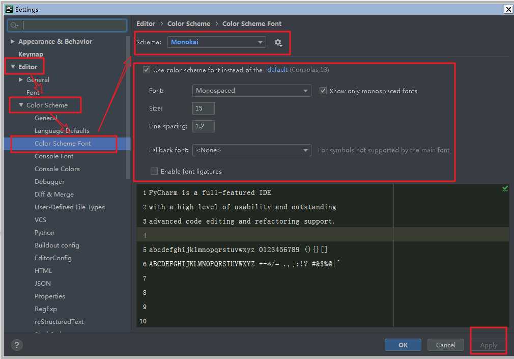Open Console Font settings

(54, 156)
